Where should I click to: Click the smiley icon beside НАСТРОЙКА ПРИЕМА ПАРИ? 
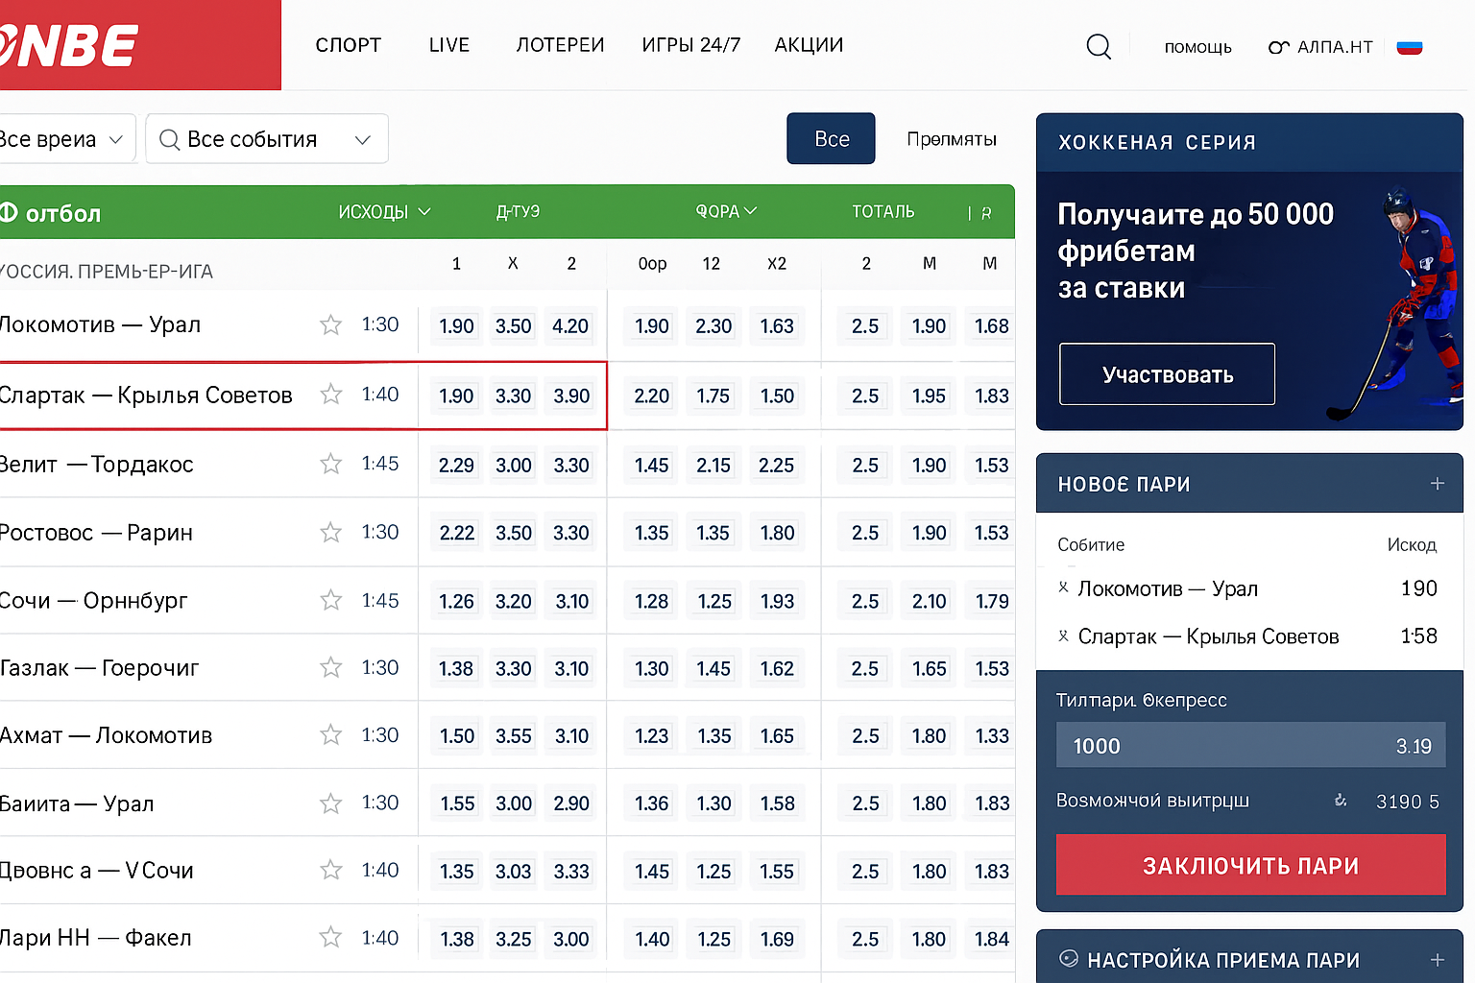point(1068,959)
